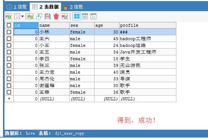Screen dimensions: 208x139
Task: Select the profile cell Java开发工程师
Action: pyautogui.click(x=148, y=52)
